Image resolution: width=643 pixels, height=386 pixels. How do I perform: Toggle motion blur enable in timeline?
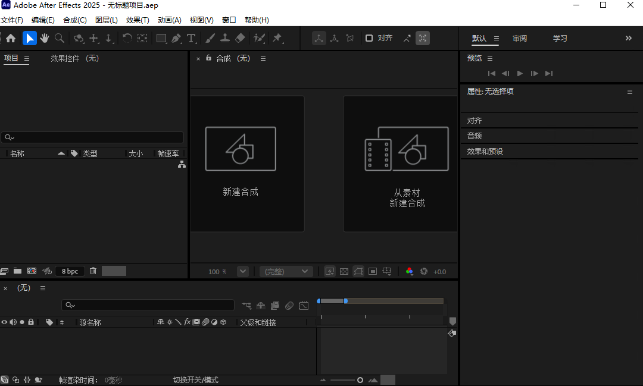coord(289,305)
